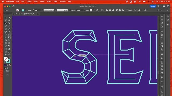
Task: Select the Eyedropper tool
Action: 6,46
